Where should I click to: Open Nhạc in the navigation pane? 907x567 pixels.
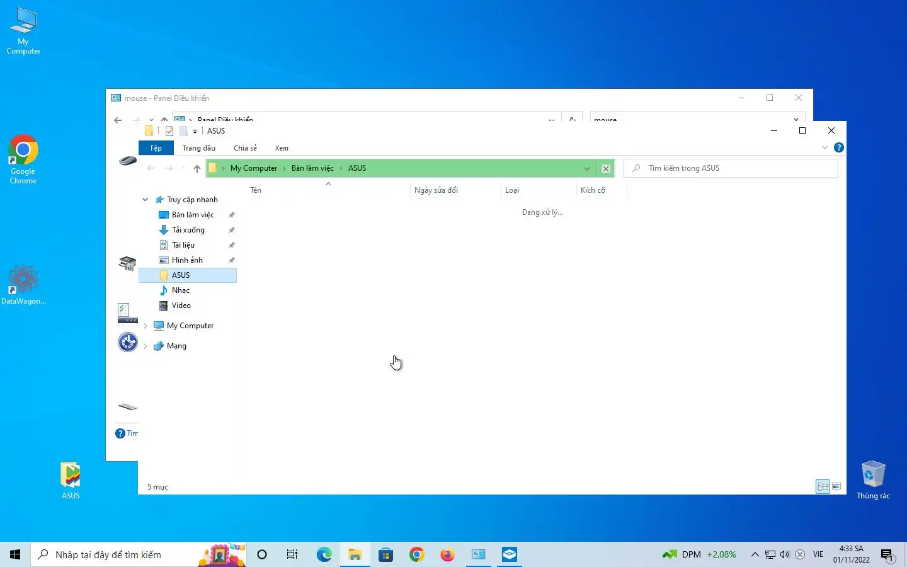180,290
